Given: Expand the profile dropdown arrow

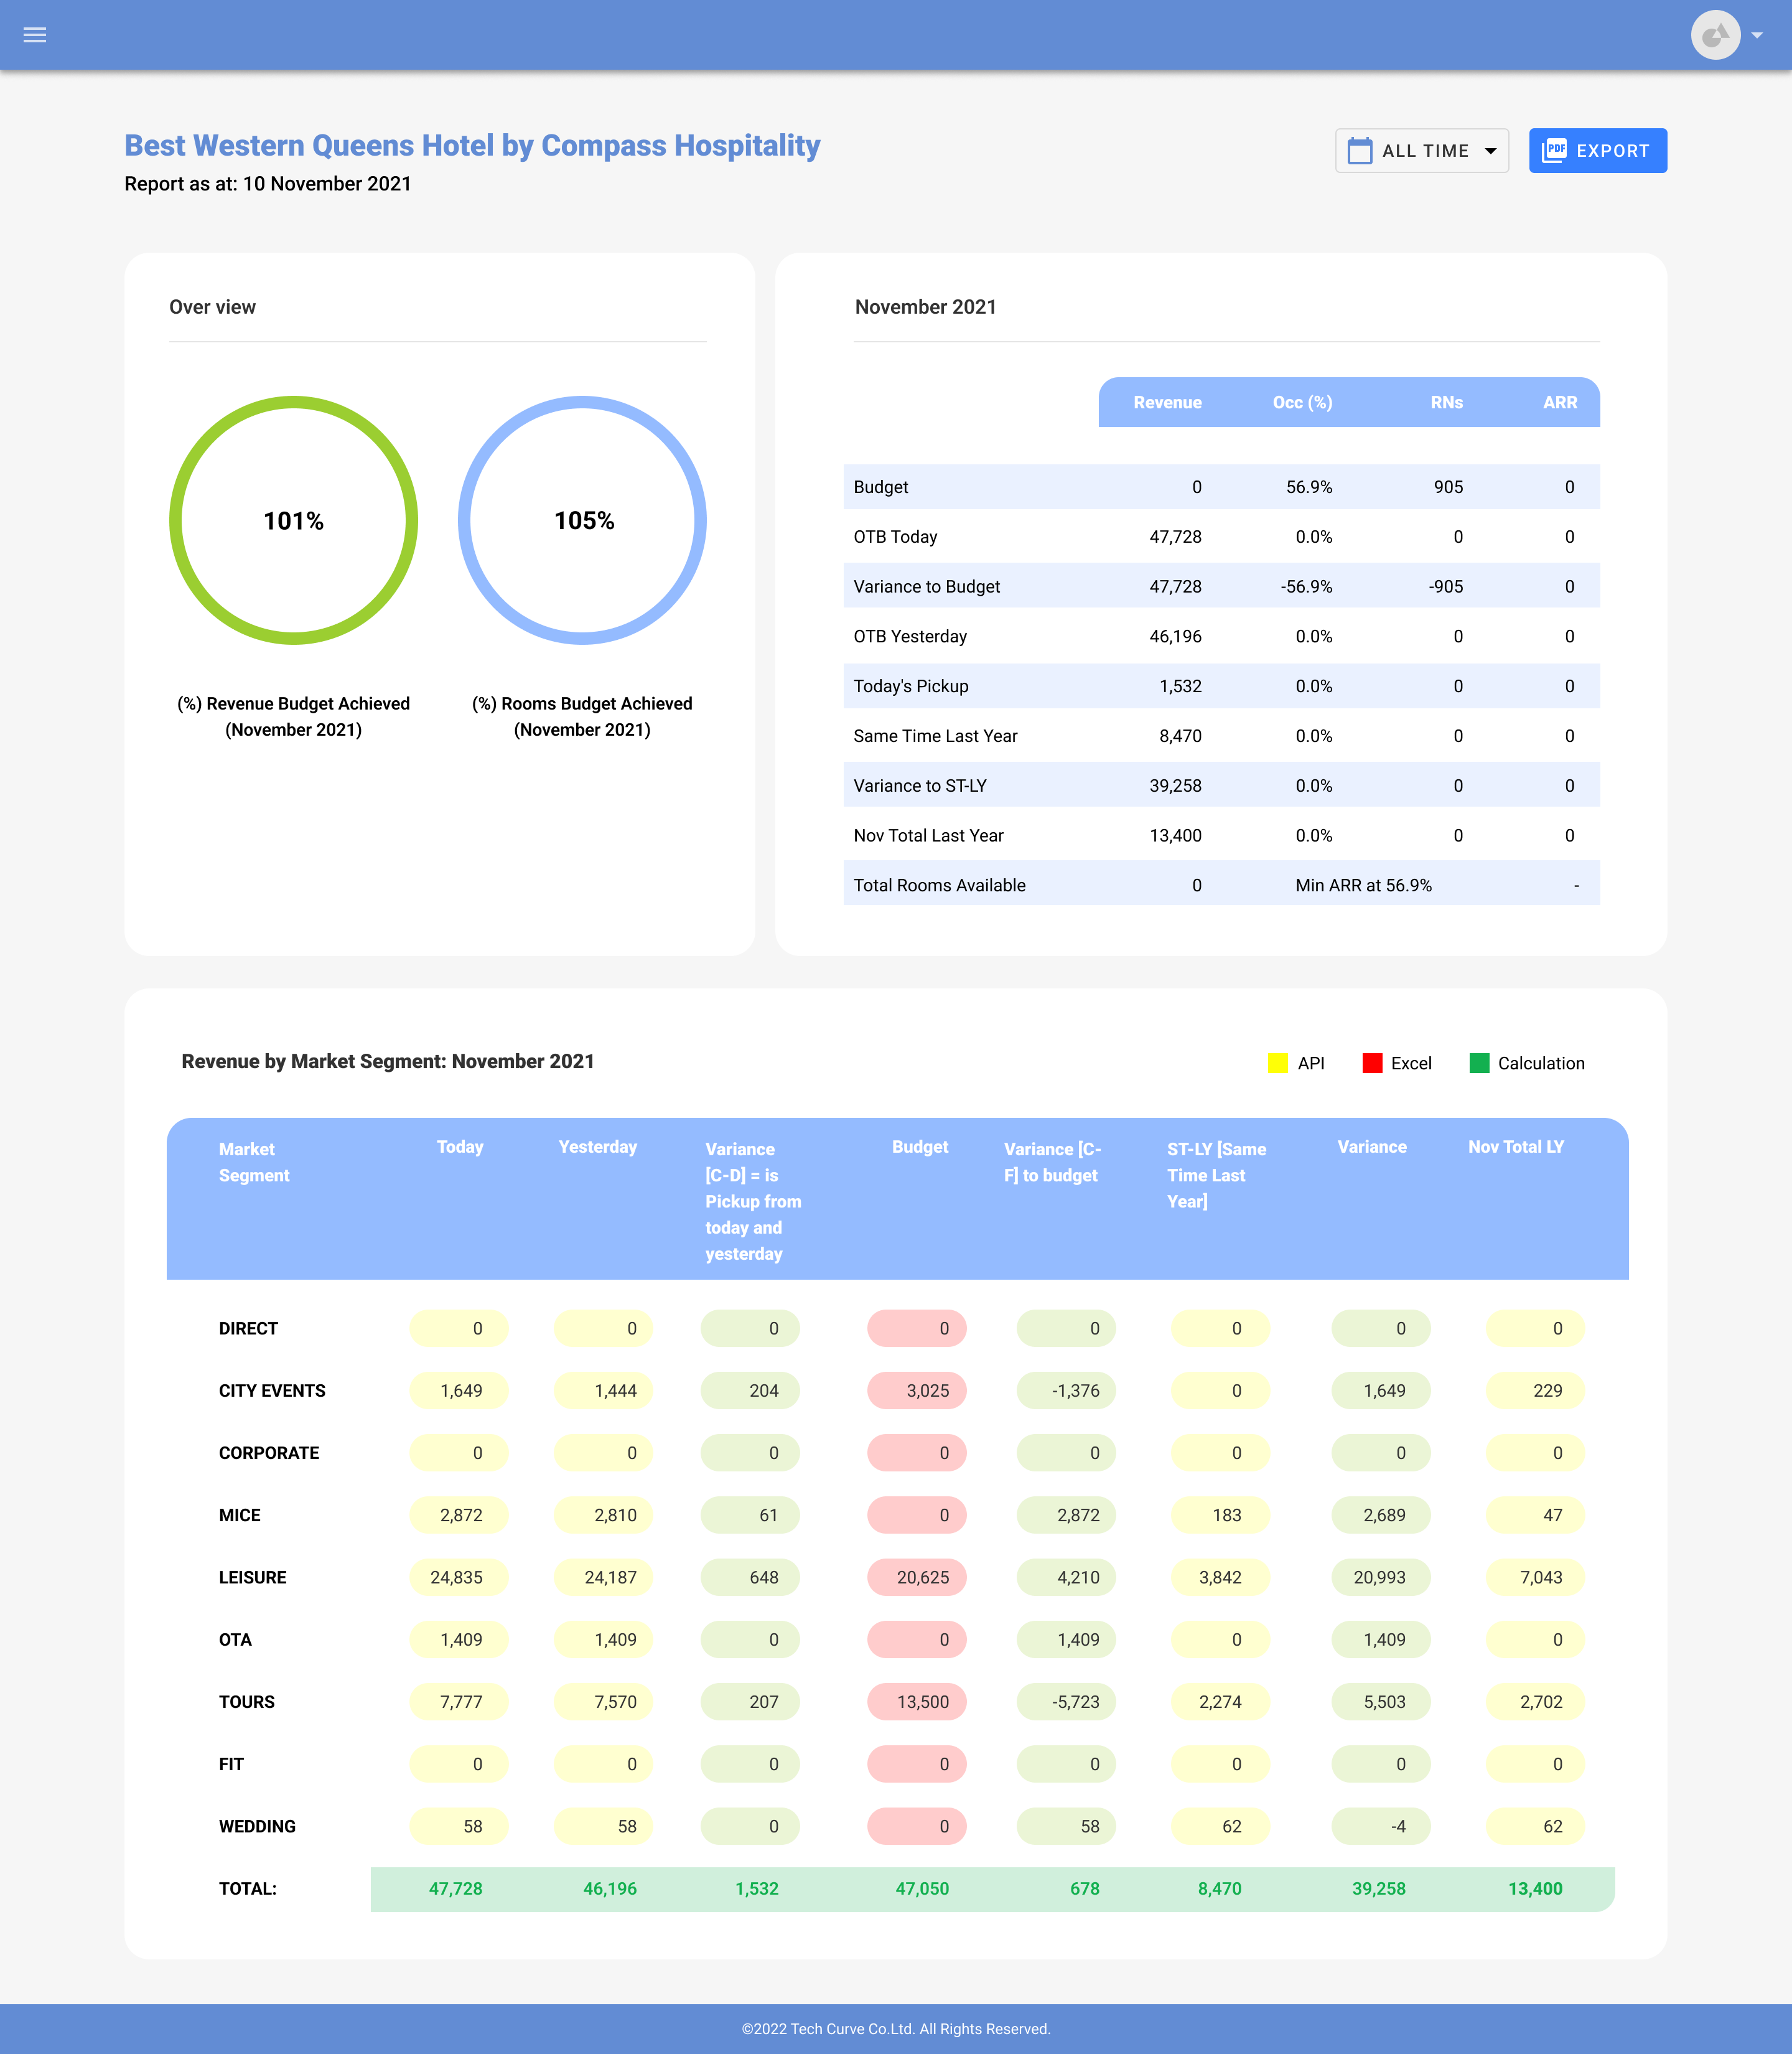Looking at the screenshot, I should click(1757, 35).
